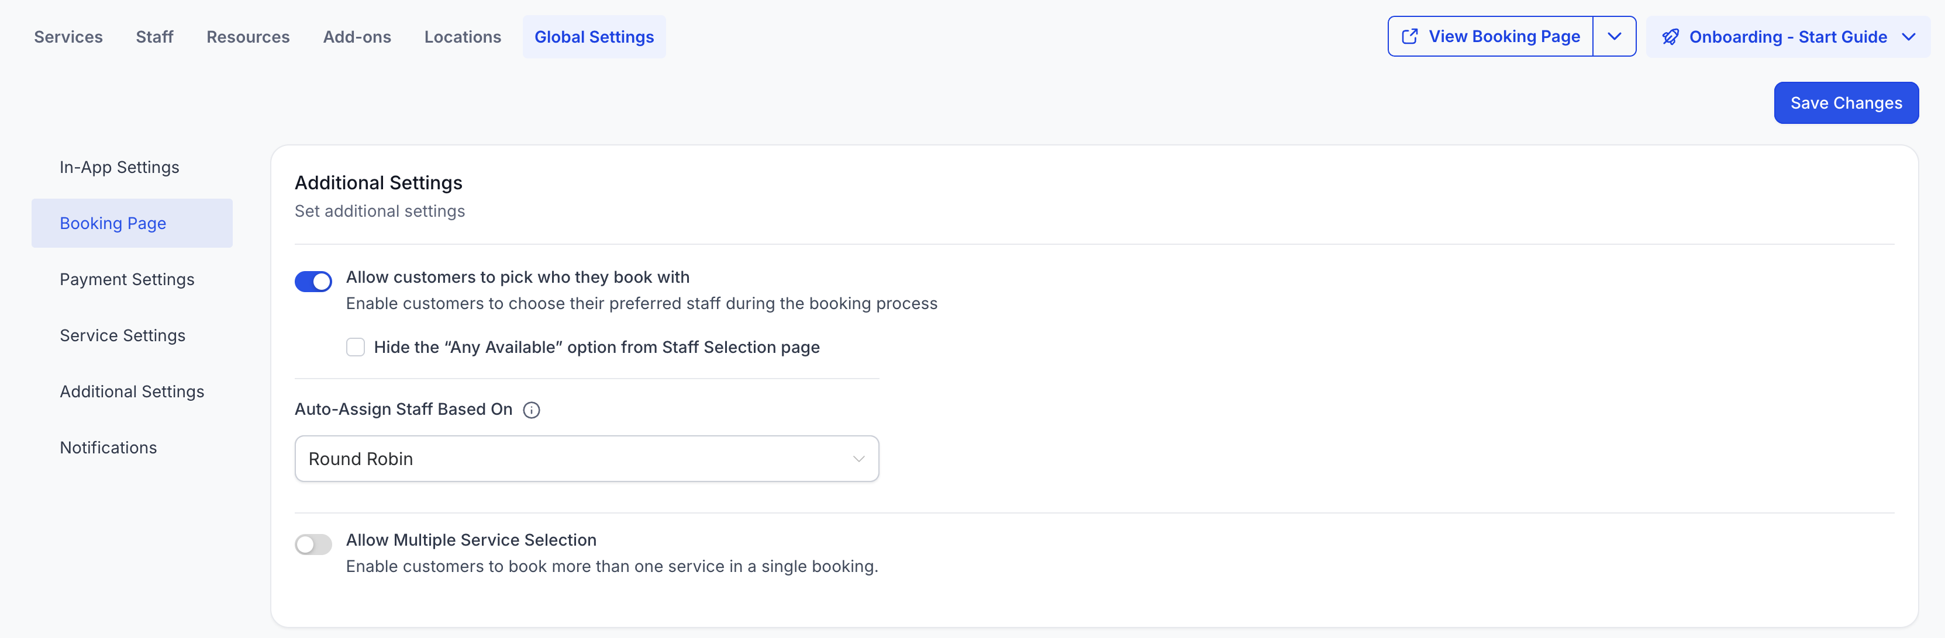Screen dimensions: 1945x638
Task: Expand the View Booking Page arrow menu
Action: click(x=1614, y=37)
